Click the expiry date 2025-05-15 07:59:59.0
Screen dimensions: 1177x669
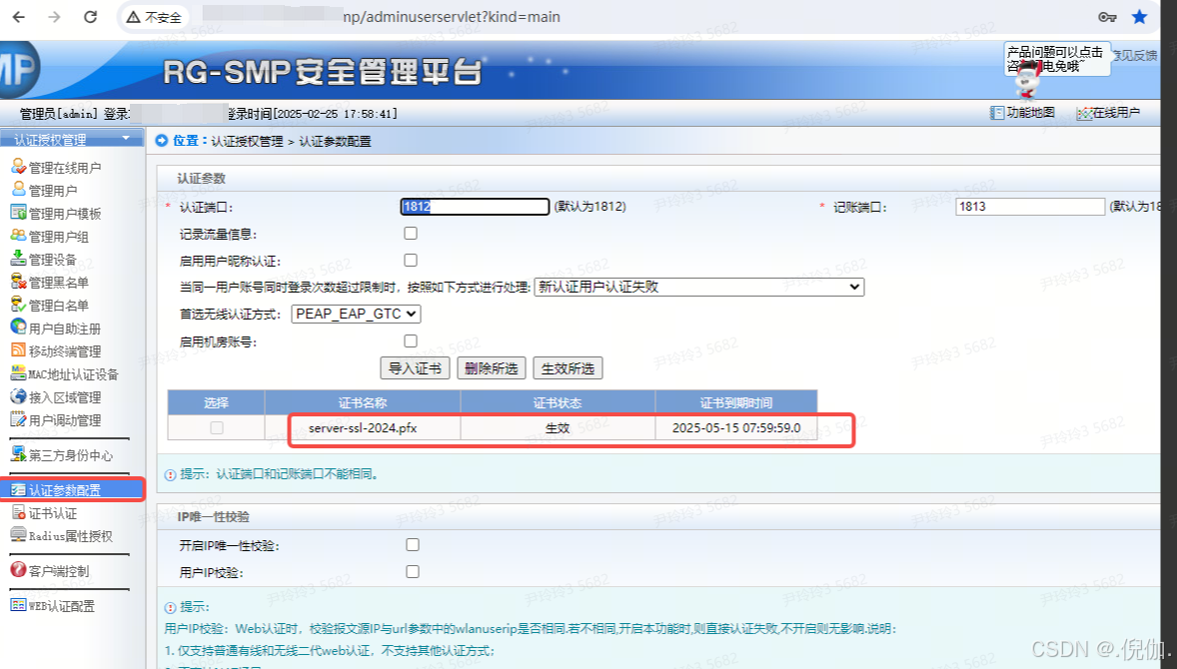tap(736, 427)
